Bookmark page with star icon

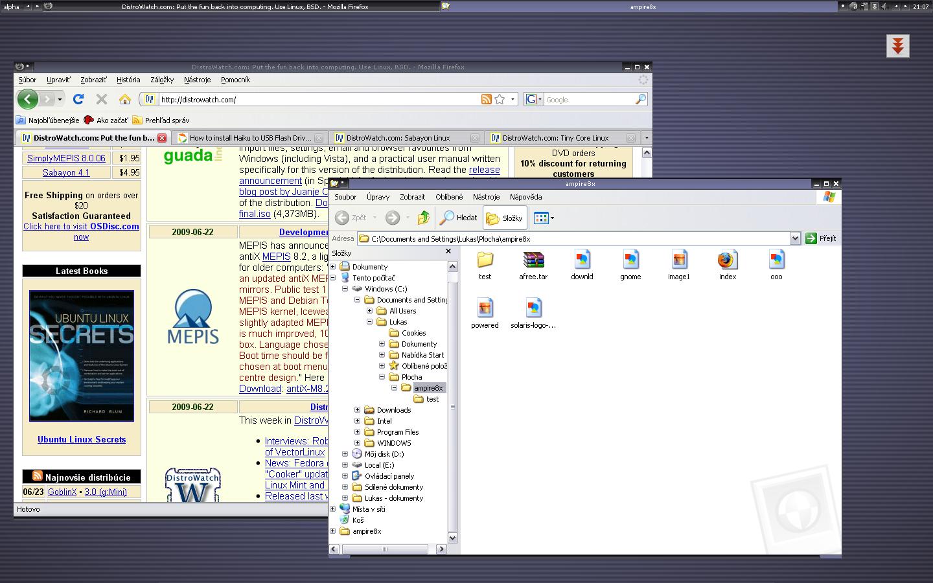[x=500, y=99]
